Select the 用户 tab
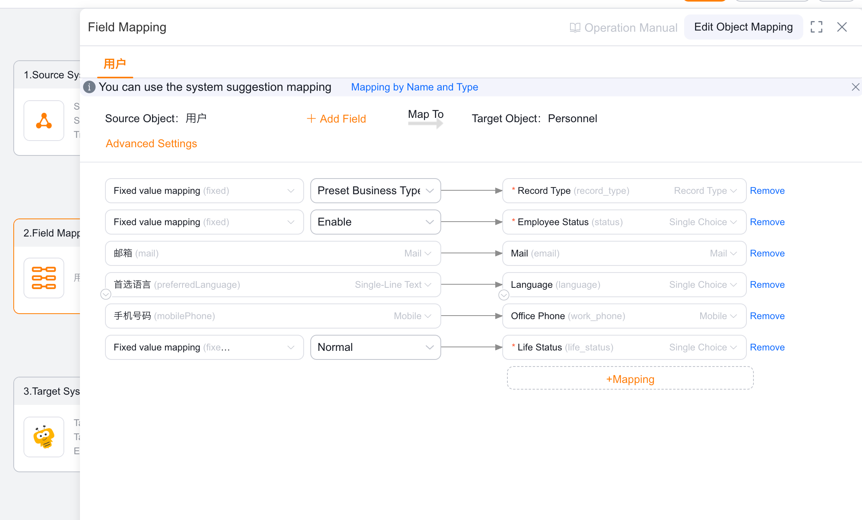The width and height of the screenshot is (862, 520). [x=115, y=64]
